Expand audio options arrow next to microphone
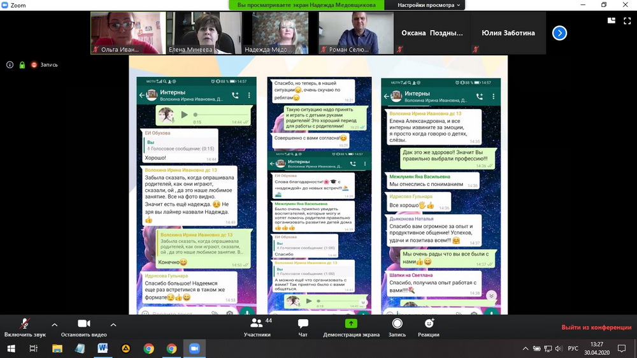Image resolution: width=637 pixels, height=358 pixels. tap(54, 325)
